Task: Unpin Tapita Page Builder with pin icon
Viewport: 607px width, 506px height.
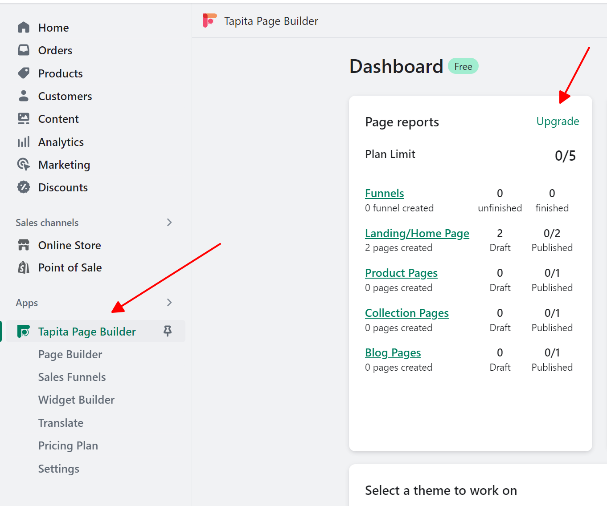Action: tap(168, 331)
